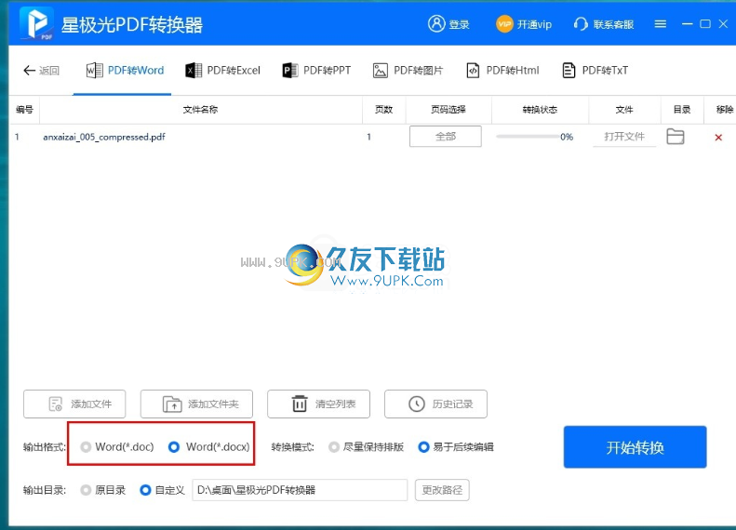Open the 开通vip membership link

534,24
